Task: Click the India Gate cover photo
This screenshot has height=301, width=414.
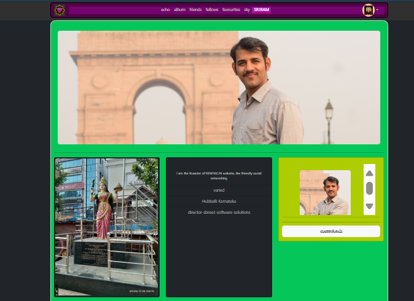Action: [x=219, y=87]
